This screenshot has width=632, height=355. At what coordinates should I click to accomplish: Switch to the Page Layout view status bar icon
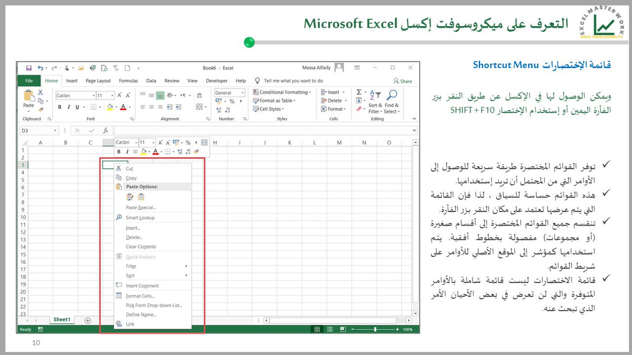(x=329, y=330)
